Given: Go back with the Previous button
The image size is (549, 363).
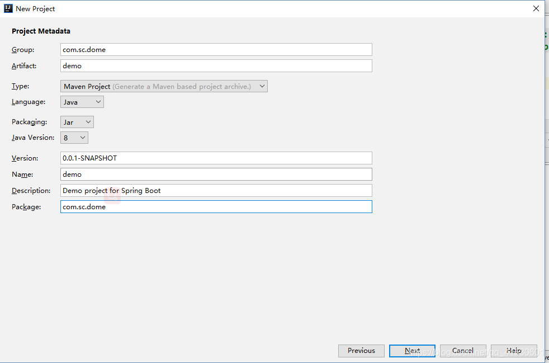Looking at the screenshot, I should (x=361, y=351).
